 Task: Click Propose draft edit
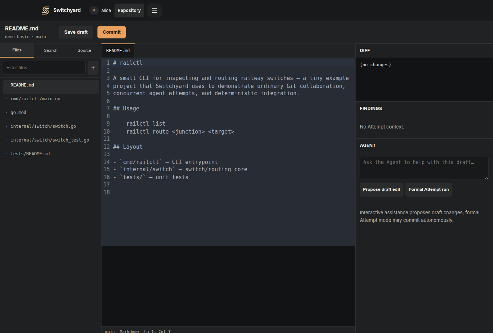coord(382,189)
